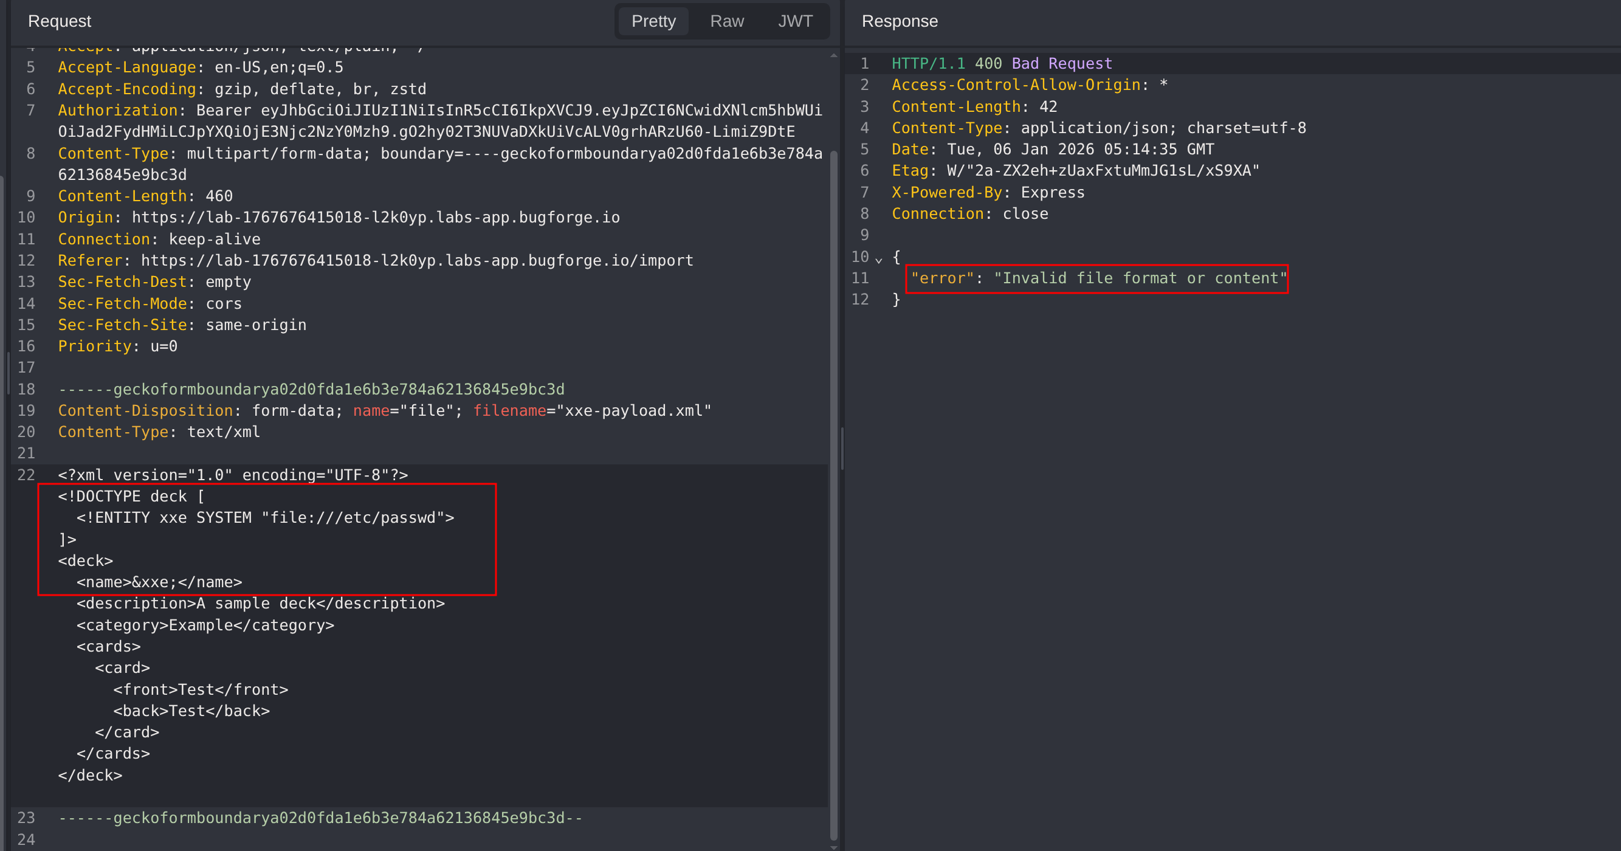This screenshot has width=1621, height=851.
Task: Click the scroll up arrow of request editor
Action: click(x=834, y=55)
